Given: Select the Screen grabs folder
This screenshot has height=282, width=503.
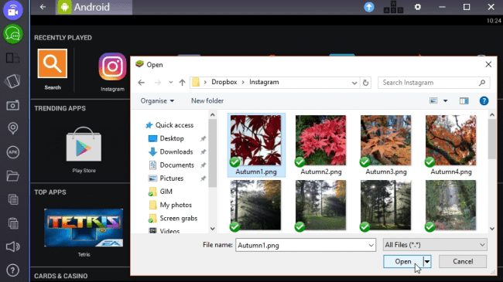Looking at the screenshot, I should (178, 218).
